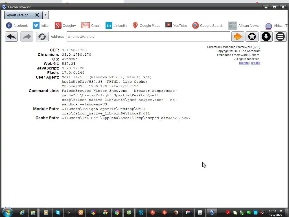Open the twitter bookmark

(x=41, y=25)
